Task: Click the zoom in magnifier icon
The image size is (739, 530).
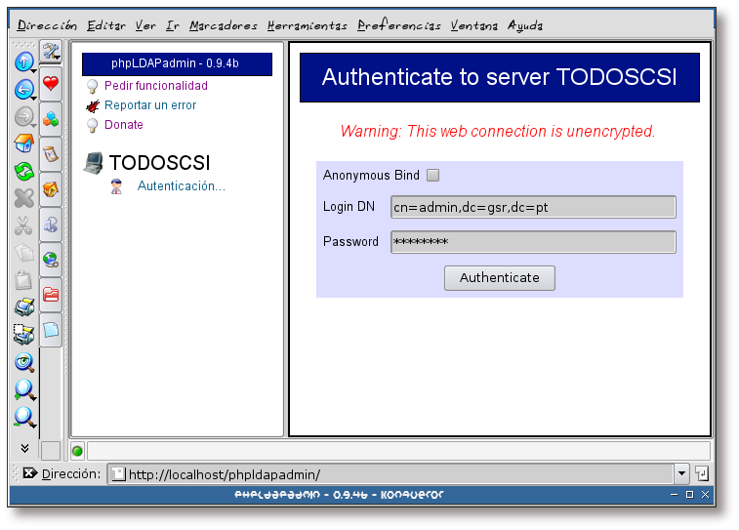Action: (23, 390)
